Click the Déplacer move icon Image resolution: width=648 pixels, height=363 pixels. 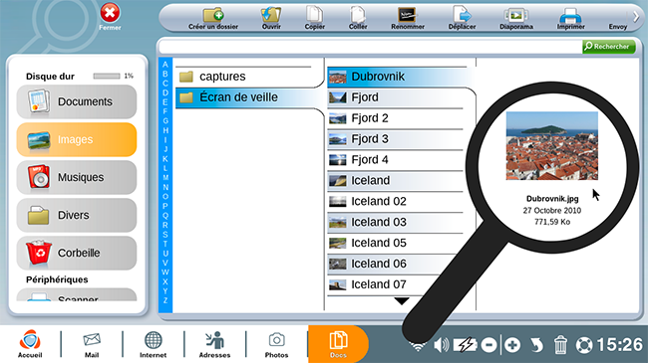462,18
